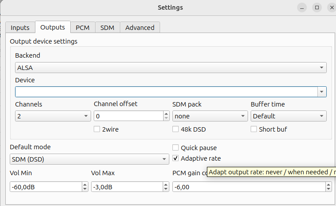Open the PCM tab

pyautogui.click(x=82, y=27)
